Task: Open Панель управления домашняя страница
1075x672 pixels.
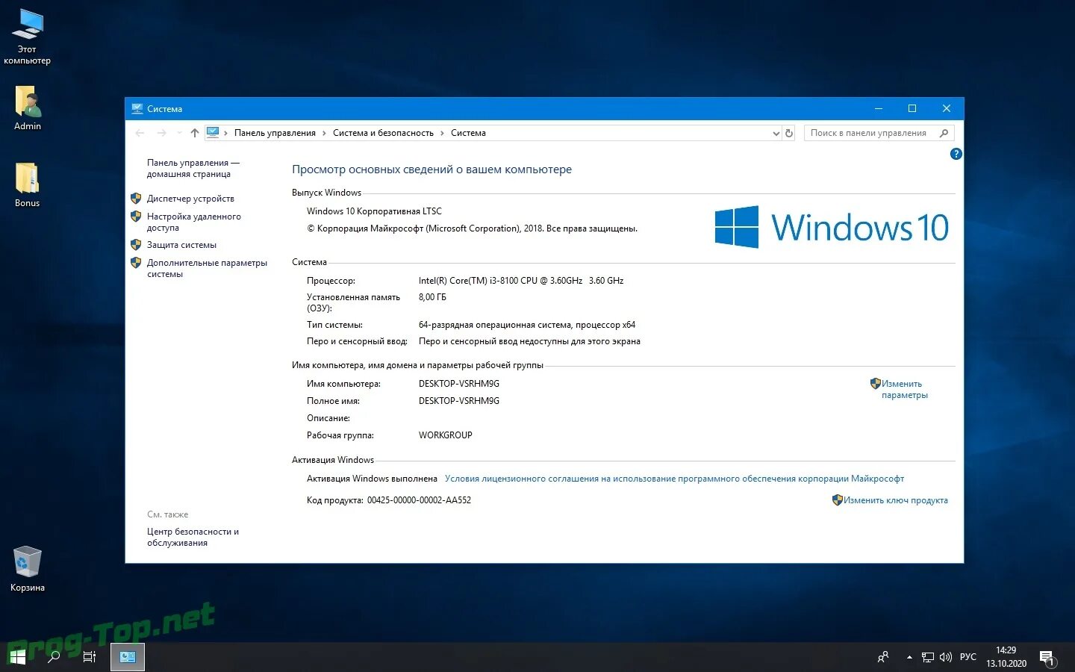Action: tap(193, 168)
